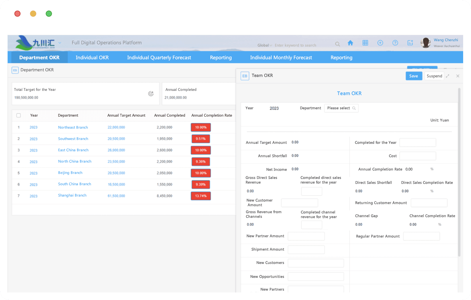
Task: Expand the Team OKR panel fullscreen icon
Action: coord(448,76)
